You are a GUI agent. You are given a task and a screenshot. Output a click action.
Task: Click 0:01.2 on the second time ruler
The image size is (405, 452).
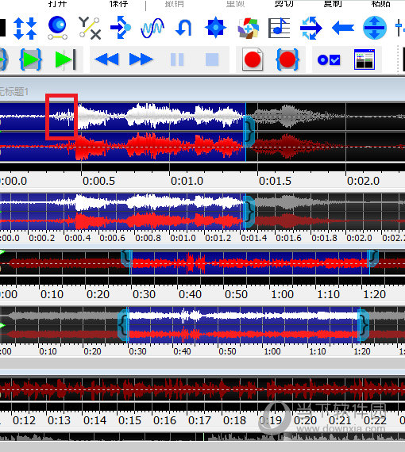click(218, 238)
